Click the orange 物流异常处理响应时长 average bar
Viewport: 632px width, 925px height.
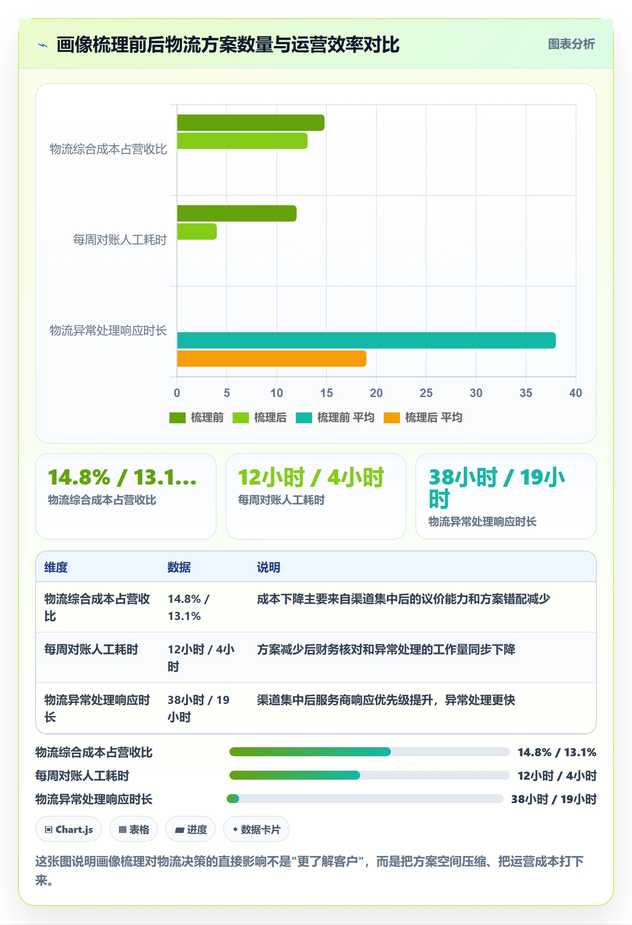271,358
